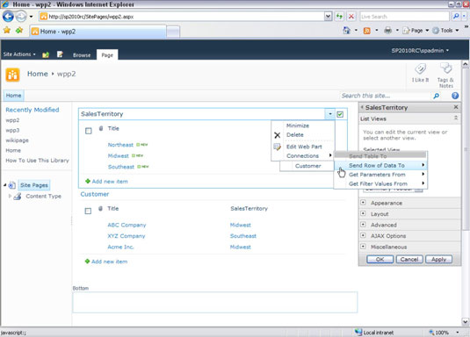The width and height of the screenshot is (470, 337).
Task: Toggle the SalesTerritory web part selection checkbox
Action: click(x=340, y=114)
